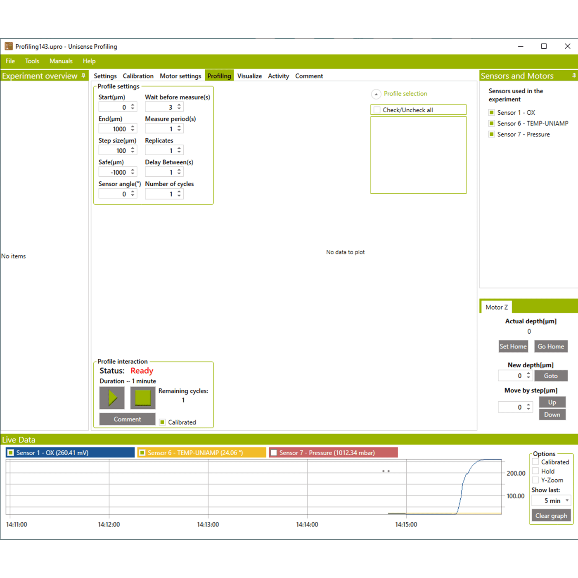Adjust Safe(µm) stepper arrows
Image resolution: width=578 pixels, height=578 pixels.
coord(133,172)
